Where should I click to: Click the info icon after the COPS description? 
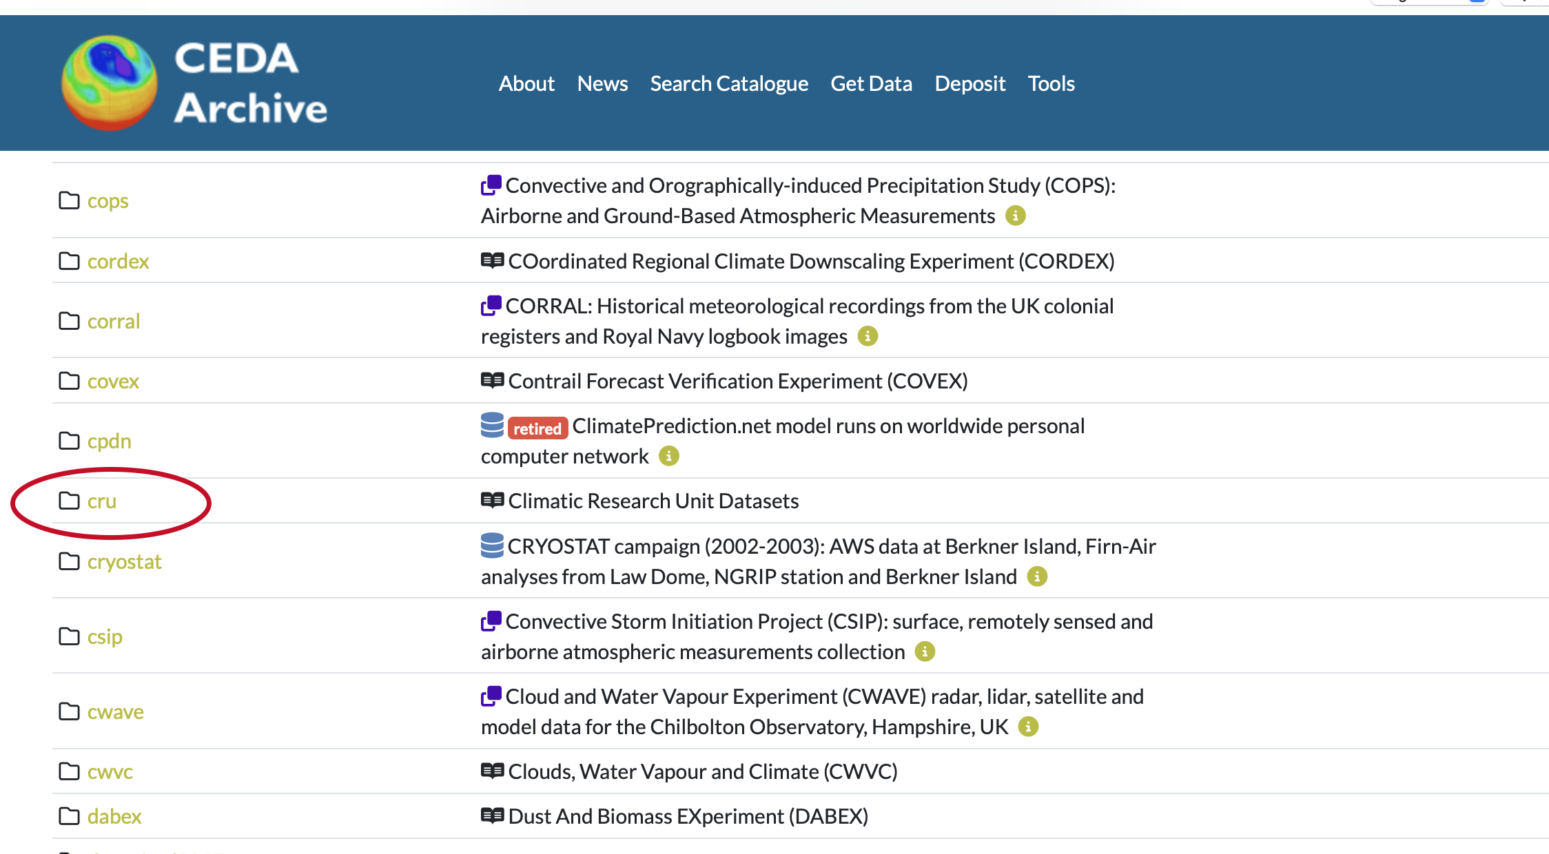[x=1015, y=216]
